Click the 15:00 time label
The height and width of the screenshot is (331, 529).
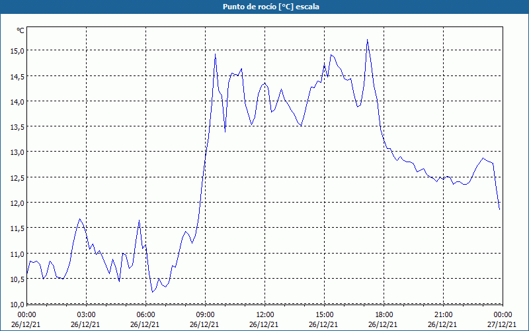[x=324, y=315]
